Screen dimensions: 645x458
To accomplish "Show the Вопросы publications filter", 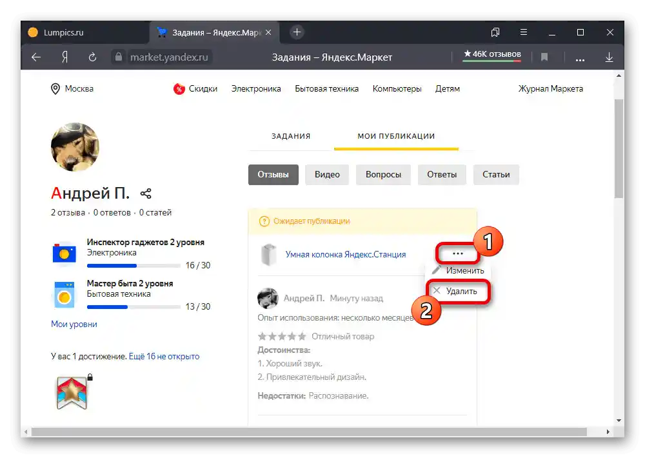I will (x=383, y=174).
